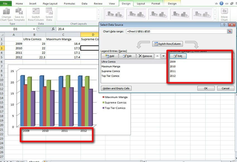Click the fx insert function icon
The image size is (237, 162).
[x=53, y=29]
